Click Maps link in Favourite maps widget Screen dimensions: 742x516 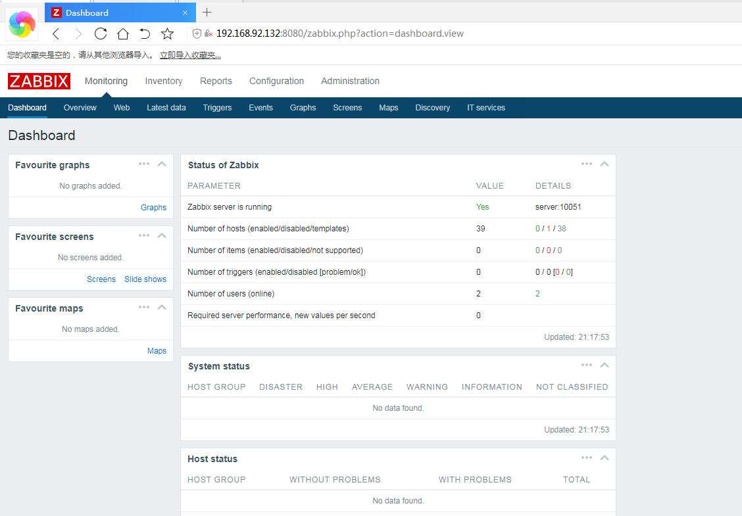[157, 351]
